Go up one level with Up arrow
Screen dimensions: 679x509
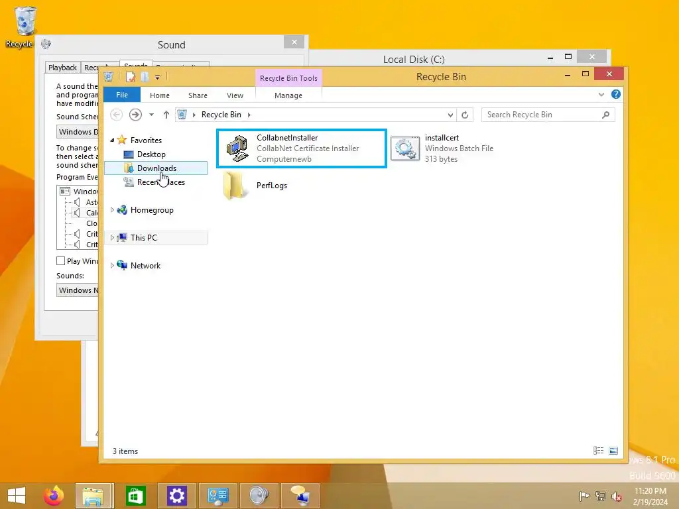coord(166,115)
